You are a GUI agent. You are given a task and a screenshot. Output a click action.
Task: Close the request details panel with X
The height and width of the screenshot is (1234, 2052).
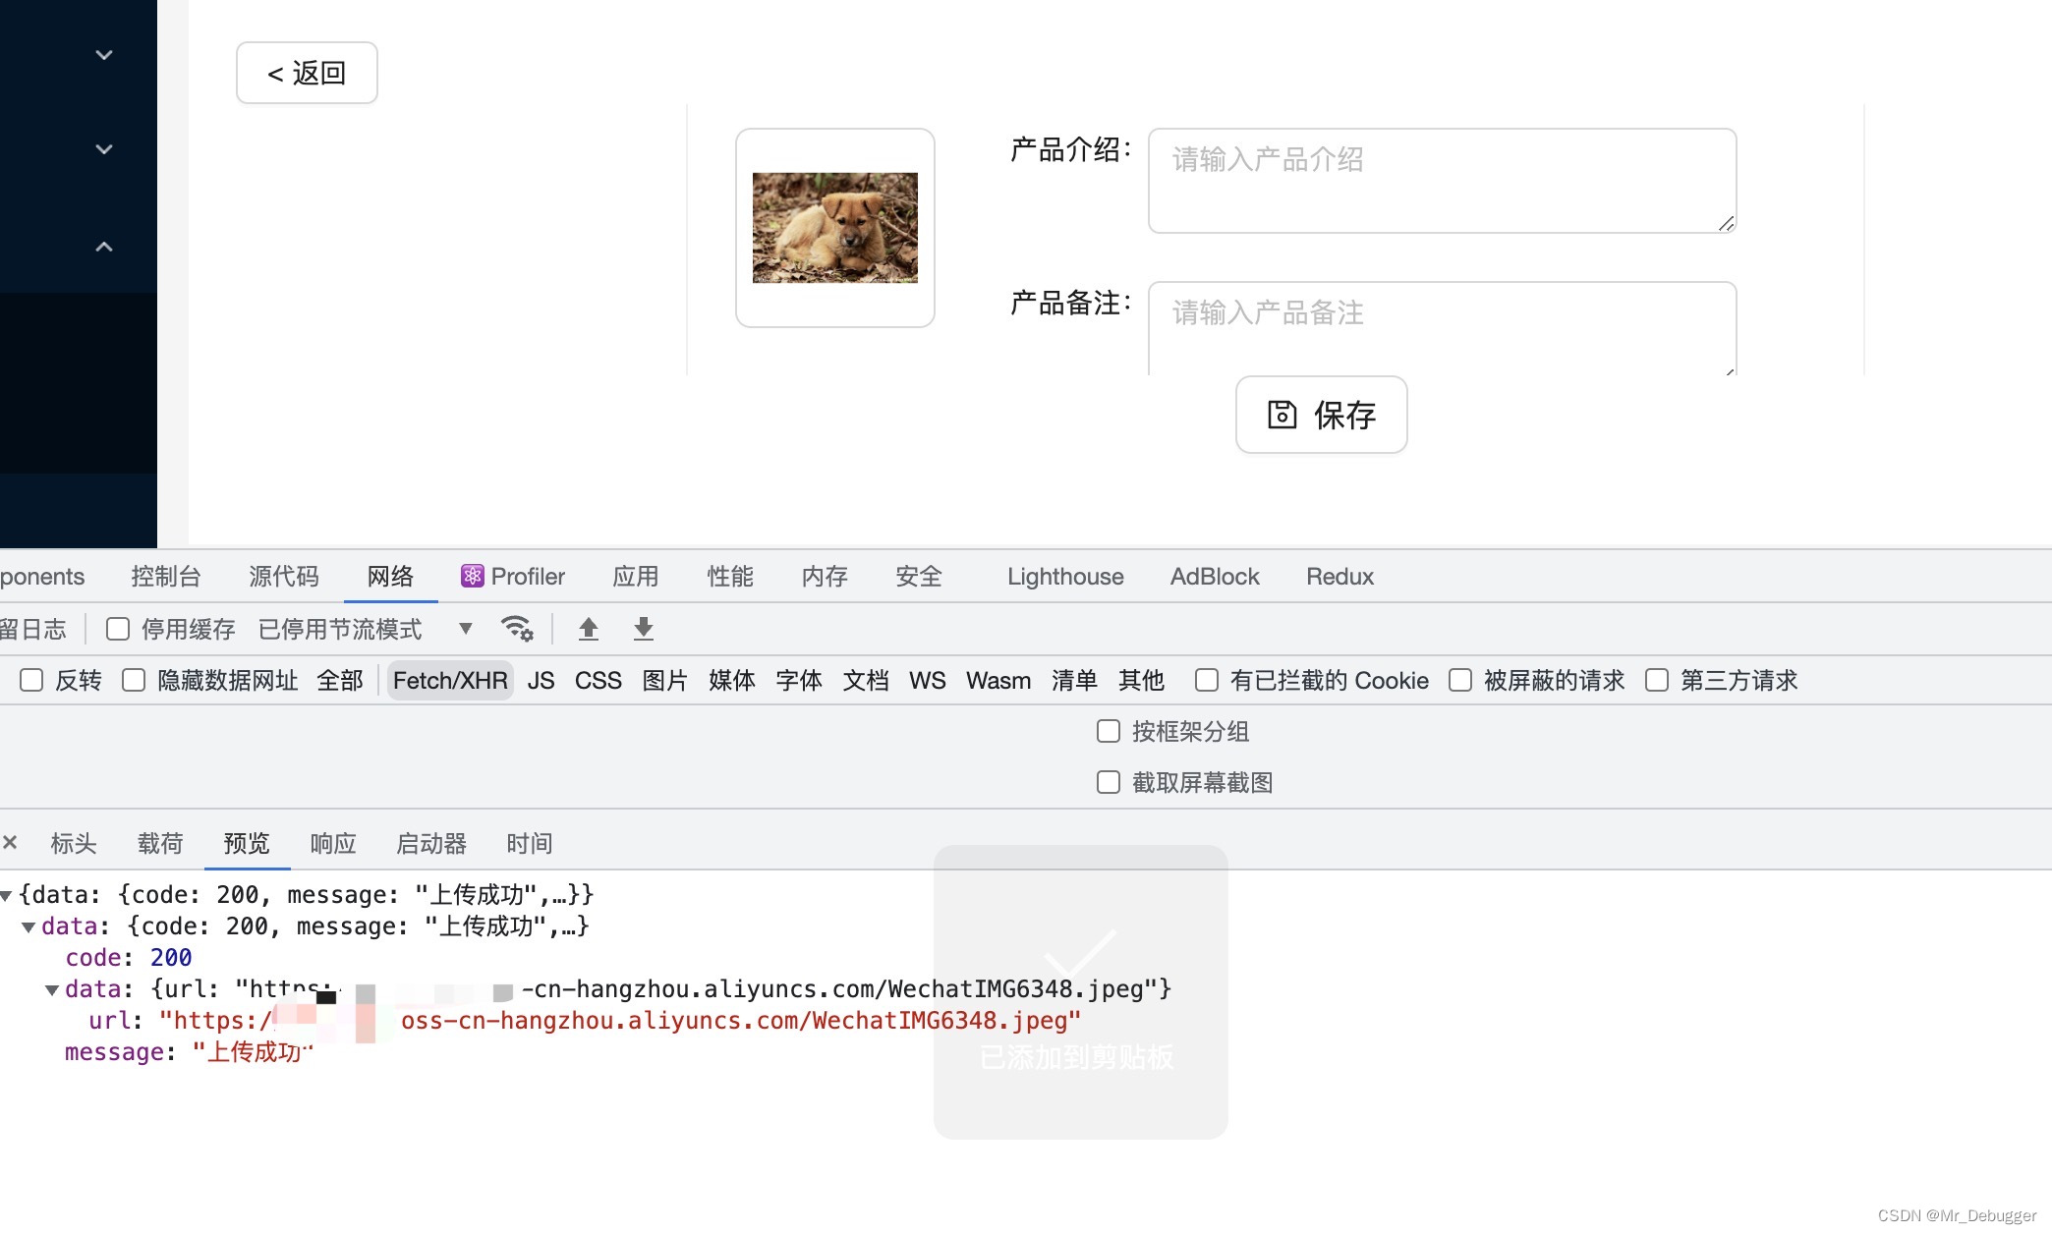pos(11,843)
